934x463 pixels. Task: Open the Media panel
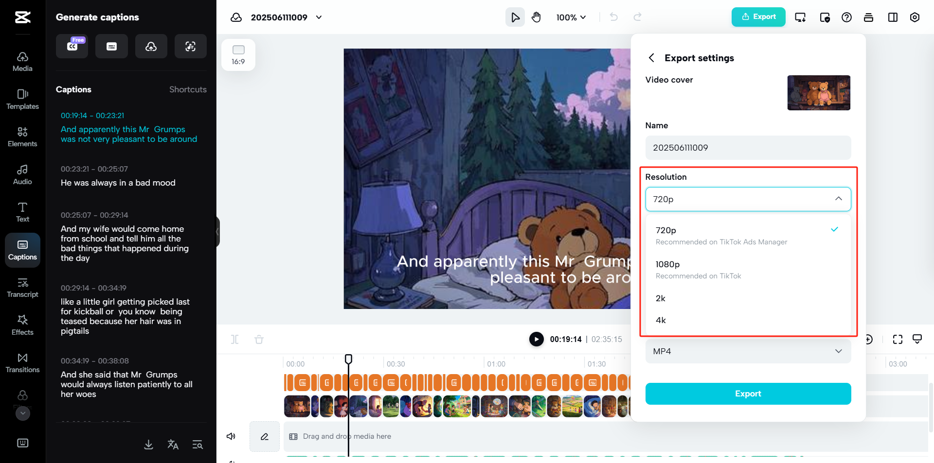click(x=22, y=62)
